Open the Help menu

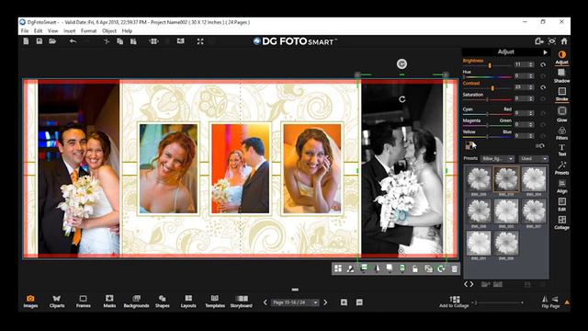pos(127,30)
